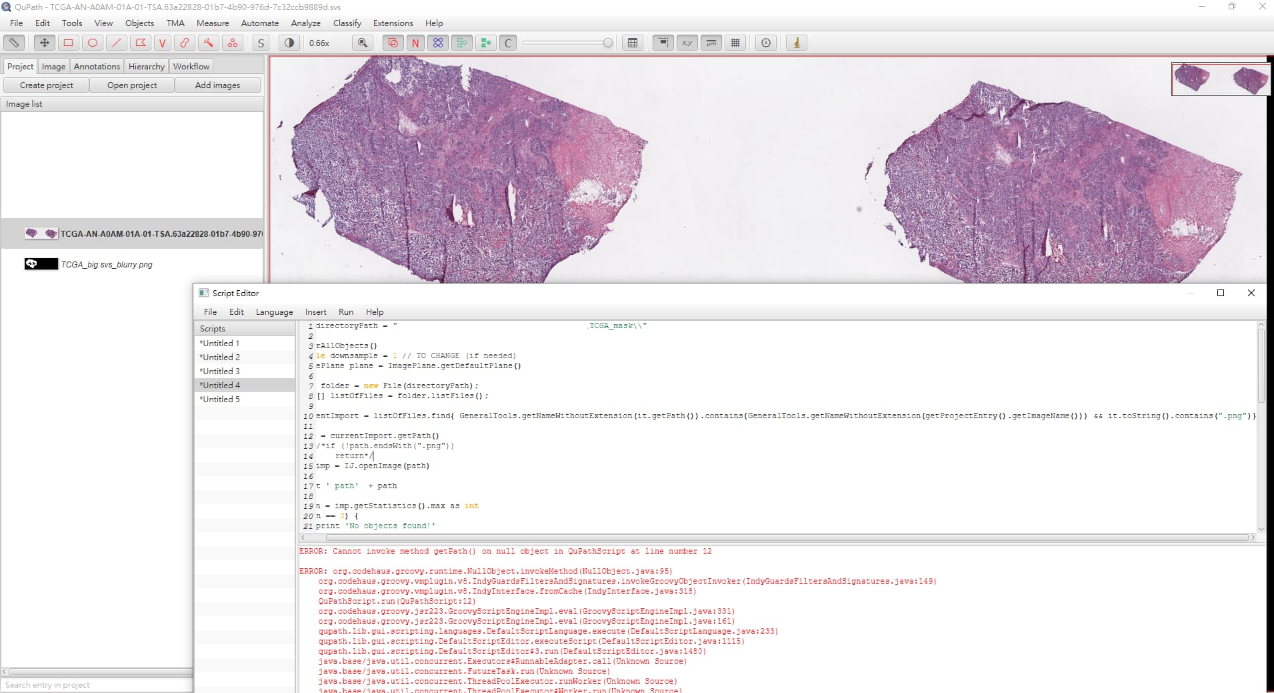Switch to the Annotations tab
Viewport: 1274px width, 693px height.
click(97, 66)
